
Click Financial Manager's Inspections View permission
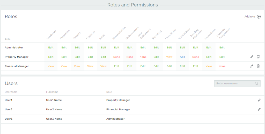pos(209,66)
